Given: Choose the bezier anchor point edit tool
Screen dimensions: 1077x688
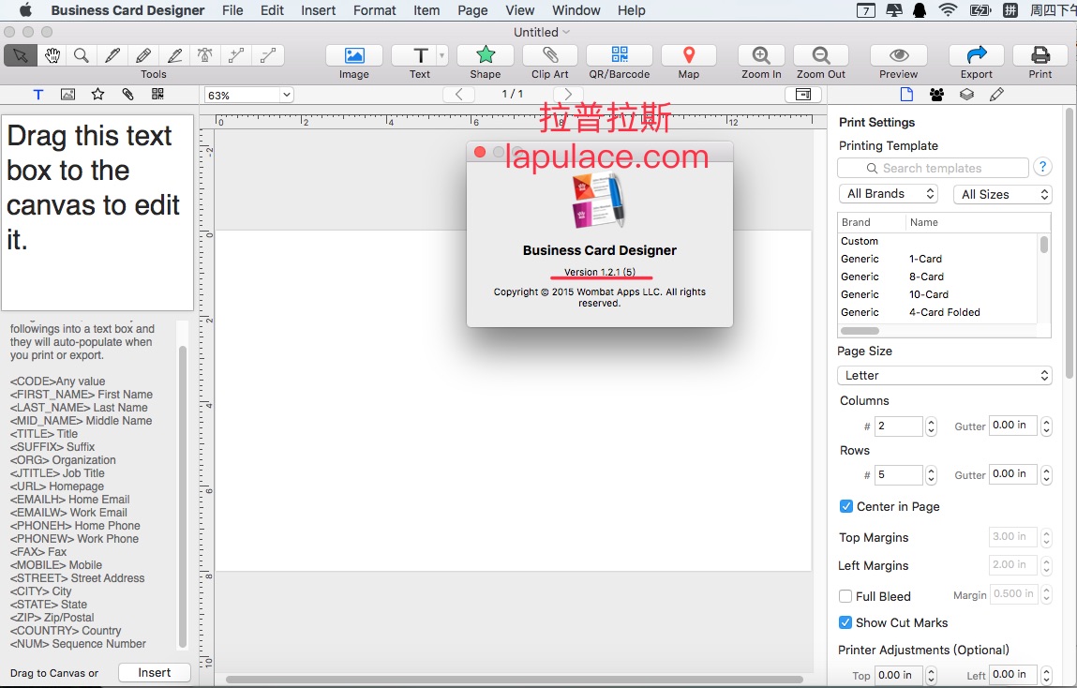Looking at the screenshot, I should (x=204, y=55).
